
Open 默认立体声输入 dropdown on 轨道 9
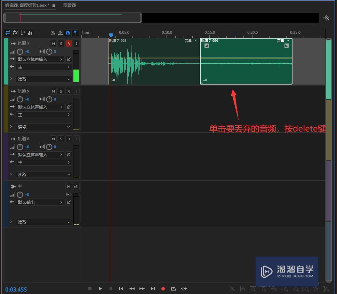tap(40, 107)
